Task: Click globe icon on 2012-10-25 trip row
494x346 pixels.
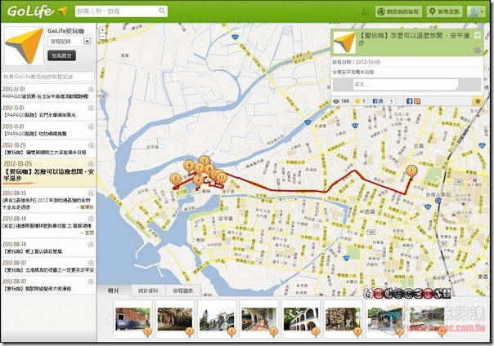Action: click(x=91, y=145)
